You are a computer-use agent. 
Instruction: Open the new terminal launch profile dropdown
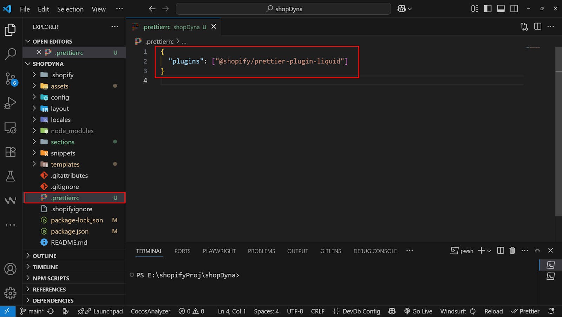point(489,251)
